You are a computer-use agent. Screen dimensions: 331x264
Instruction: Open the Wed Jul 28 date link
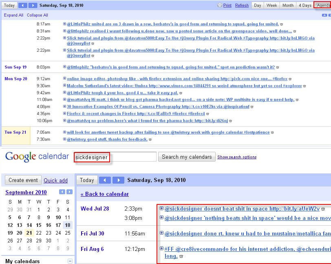point(95,209)
